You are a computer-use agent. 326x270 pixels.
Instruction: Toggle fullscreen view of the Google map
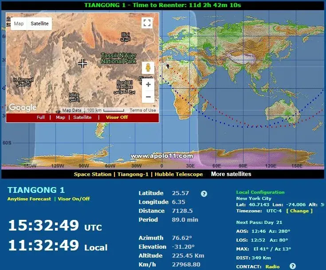(x=147, y=23)
